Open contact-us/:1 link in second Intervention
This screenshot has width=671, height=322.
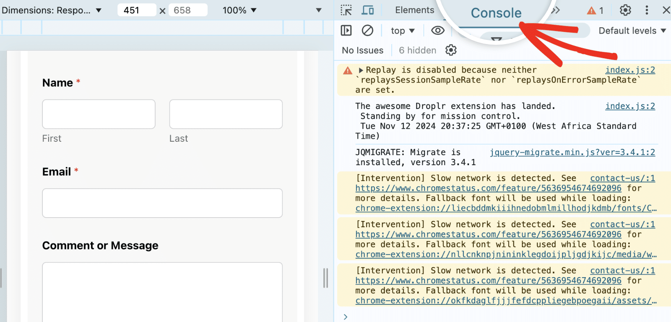click(x=623, y=224)
